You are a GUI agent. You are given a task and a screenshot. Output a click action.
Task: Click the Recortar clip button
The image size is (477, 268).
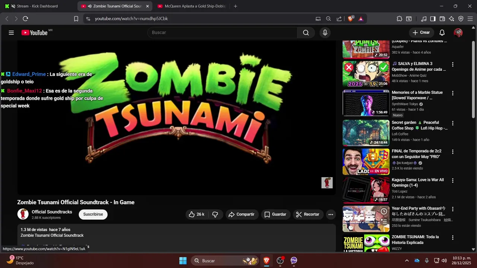pos(308,214)
